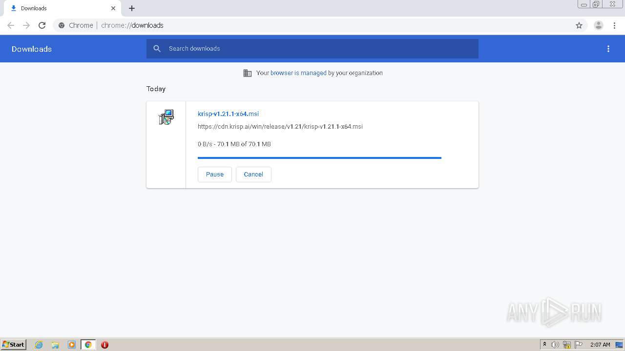Click the browser forward arrow
Viewport: 625px width, 351px height.
(26, 25)
